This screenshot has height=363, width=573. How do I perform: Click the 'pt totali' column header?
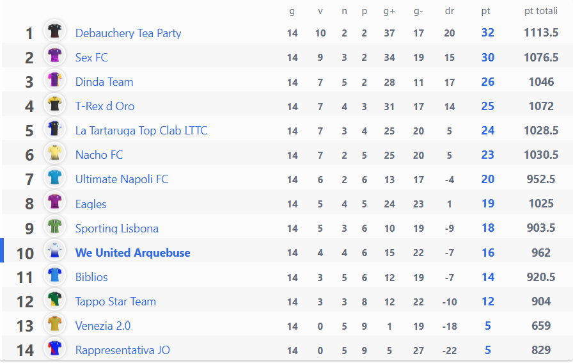[541, 11]
